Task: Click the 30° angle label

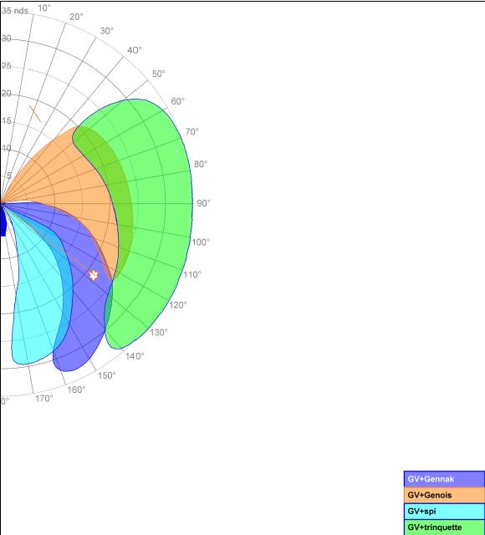Action: pyautogui.click(x=107, y=31)
